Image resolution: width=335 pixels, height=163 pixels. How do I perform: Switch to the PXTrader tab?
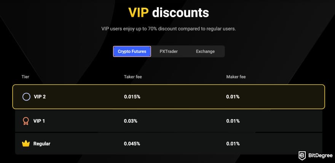coord(169,51)
